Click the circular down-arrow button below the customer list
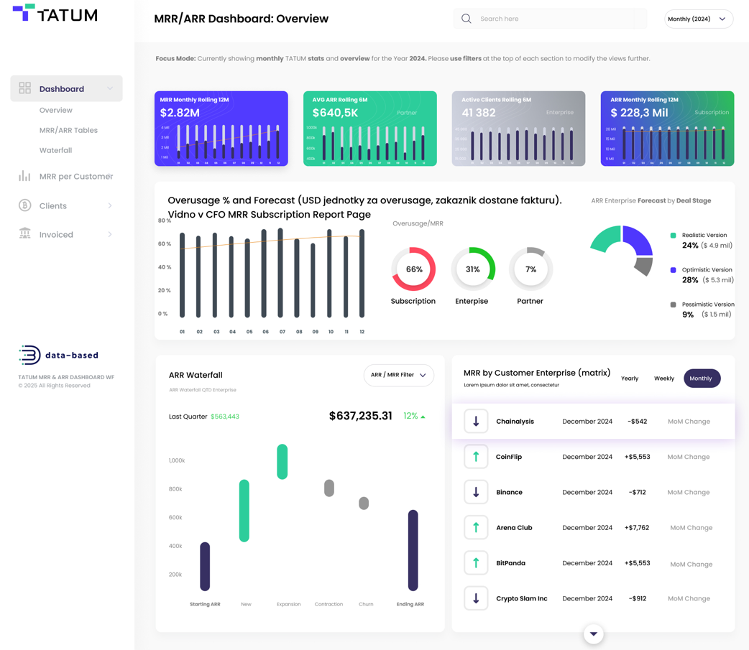749x650 pixels. [593, 634]
